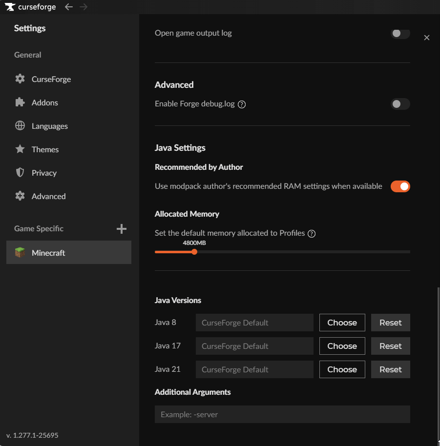The width and height of the screenshot is (440, 446).
Task: Click the Privacy shield icon
Action: [20, 172]
